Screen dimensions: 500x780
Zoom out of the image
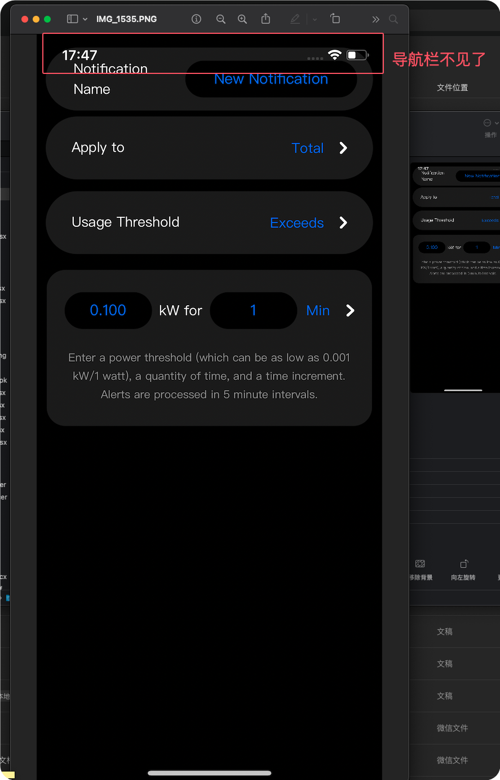point(220,19)
